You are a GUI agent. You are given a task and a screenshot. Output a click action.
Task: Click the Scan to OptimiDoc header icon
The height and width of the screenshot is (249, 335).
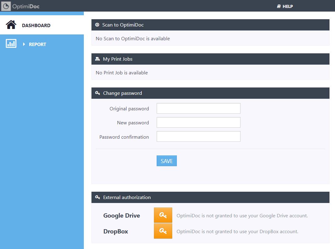[x=97, y=25]
